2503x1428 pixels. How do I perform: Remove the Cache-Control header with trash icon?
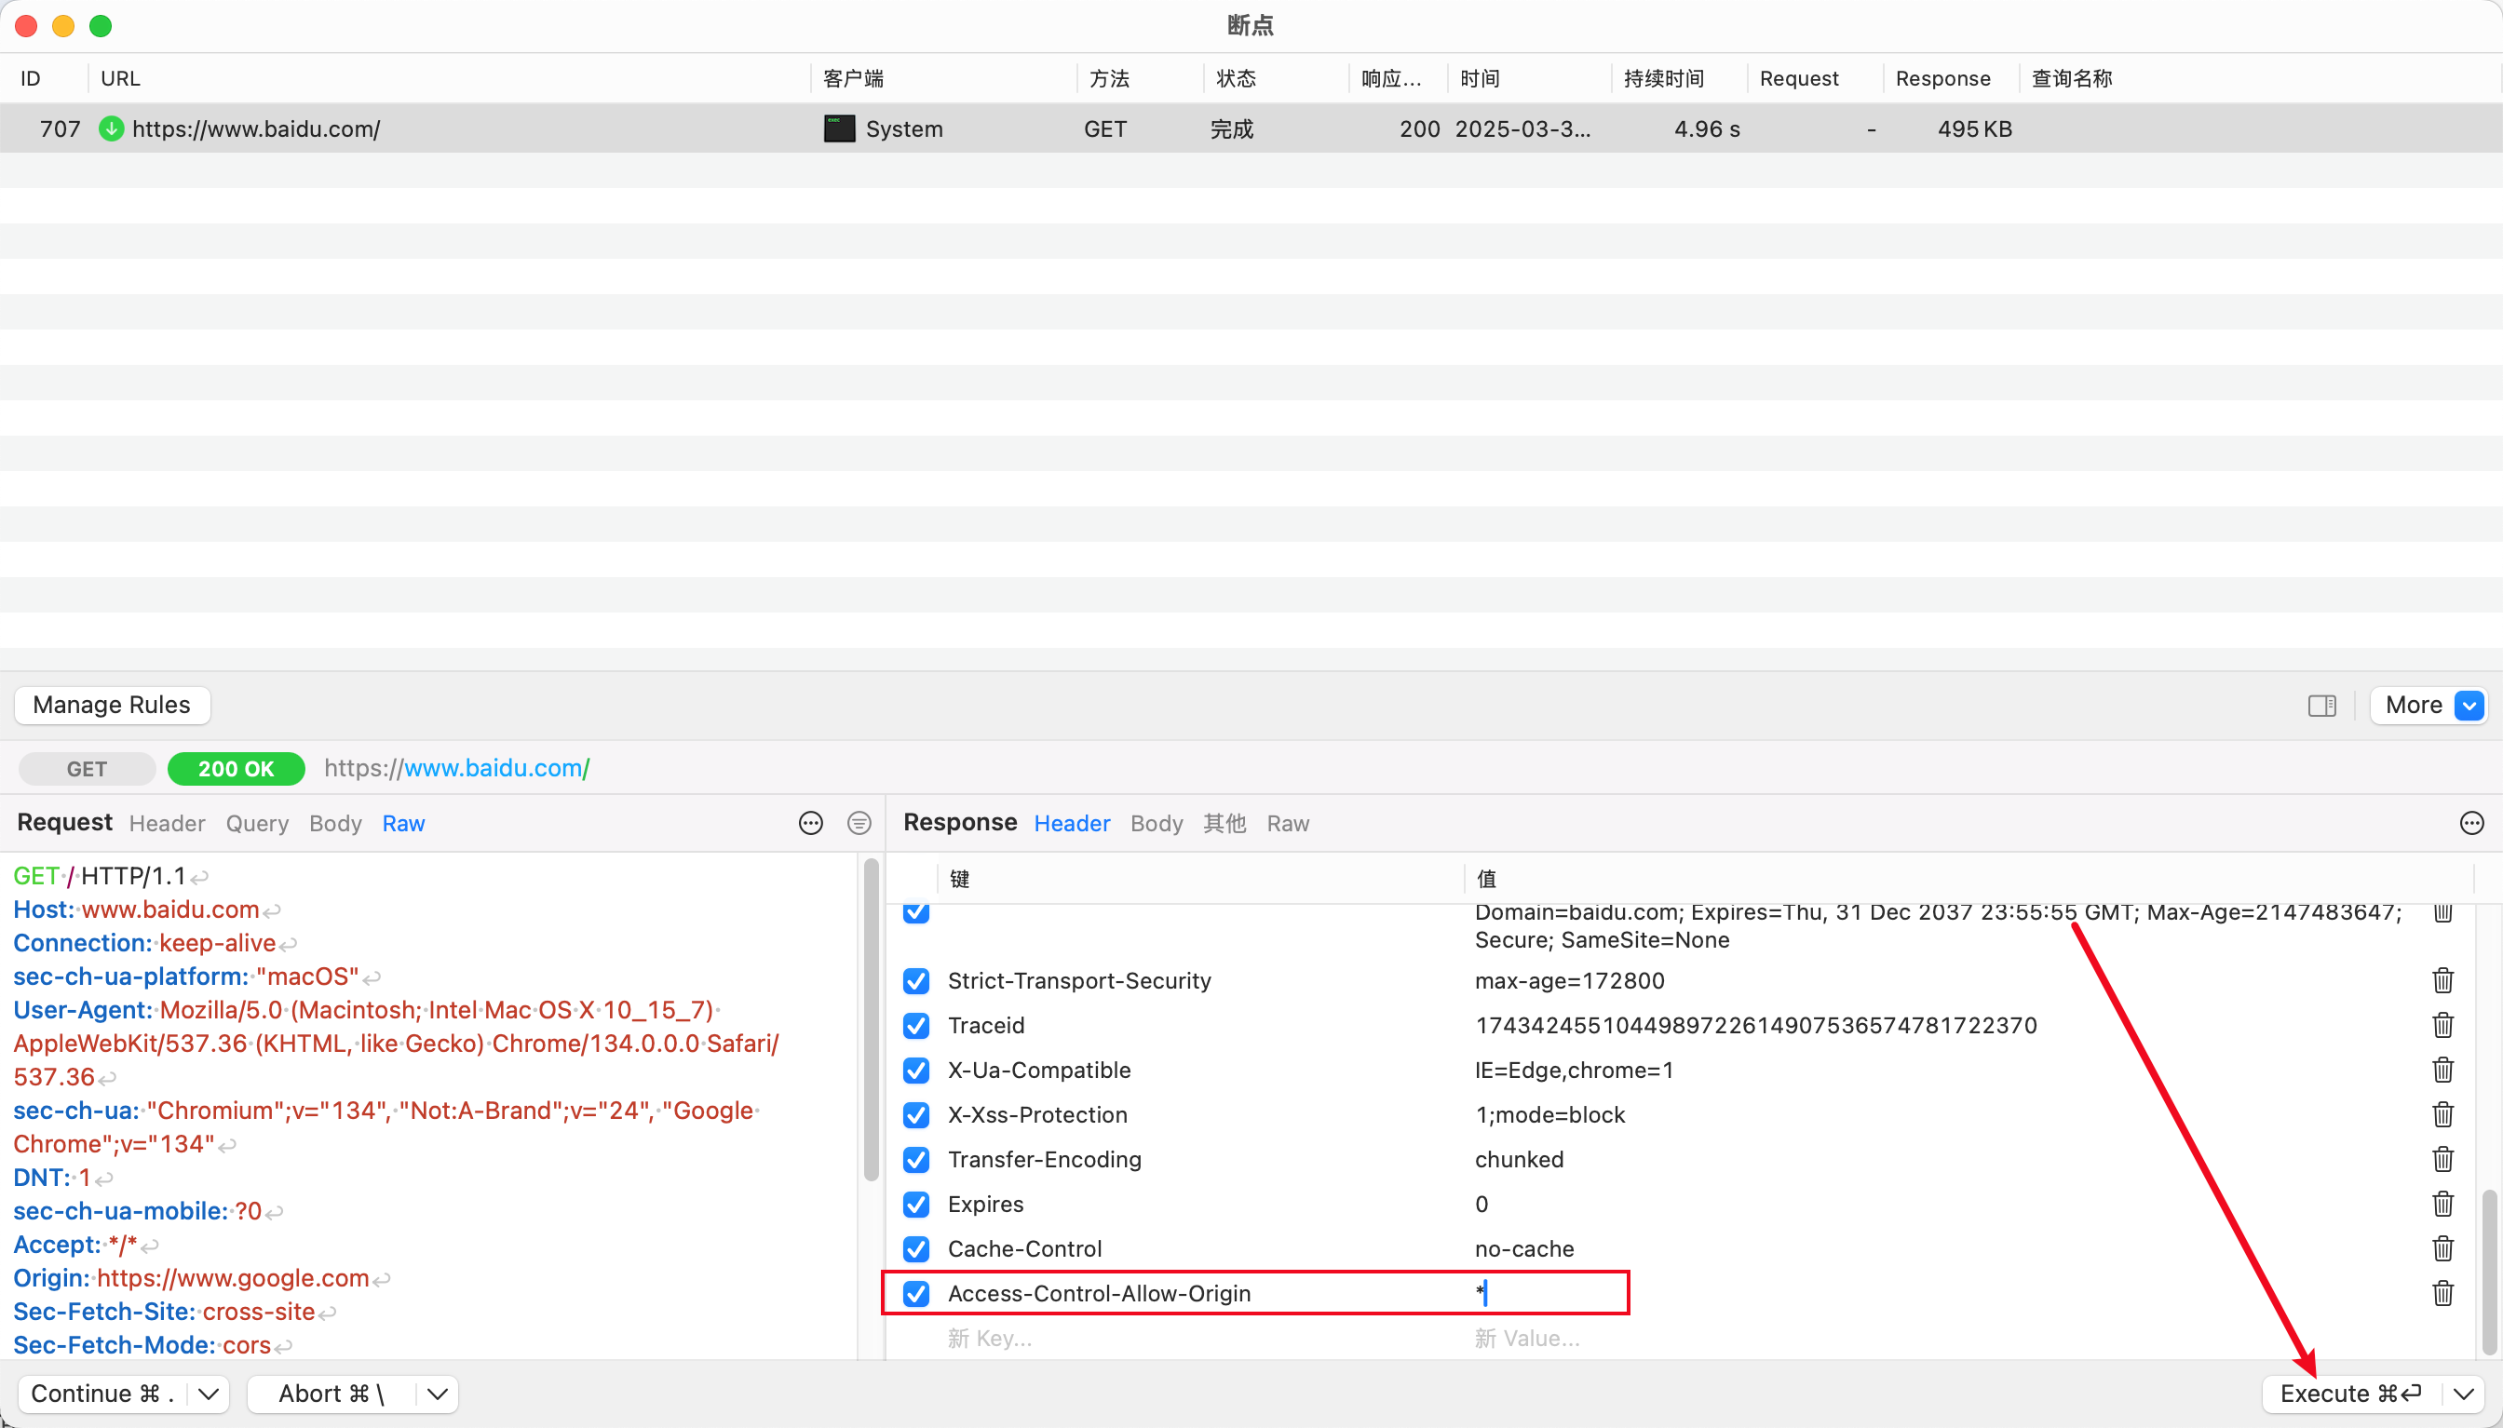(2442, 1248)
